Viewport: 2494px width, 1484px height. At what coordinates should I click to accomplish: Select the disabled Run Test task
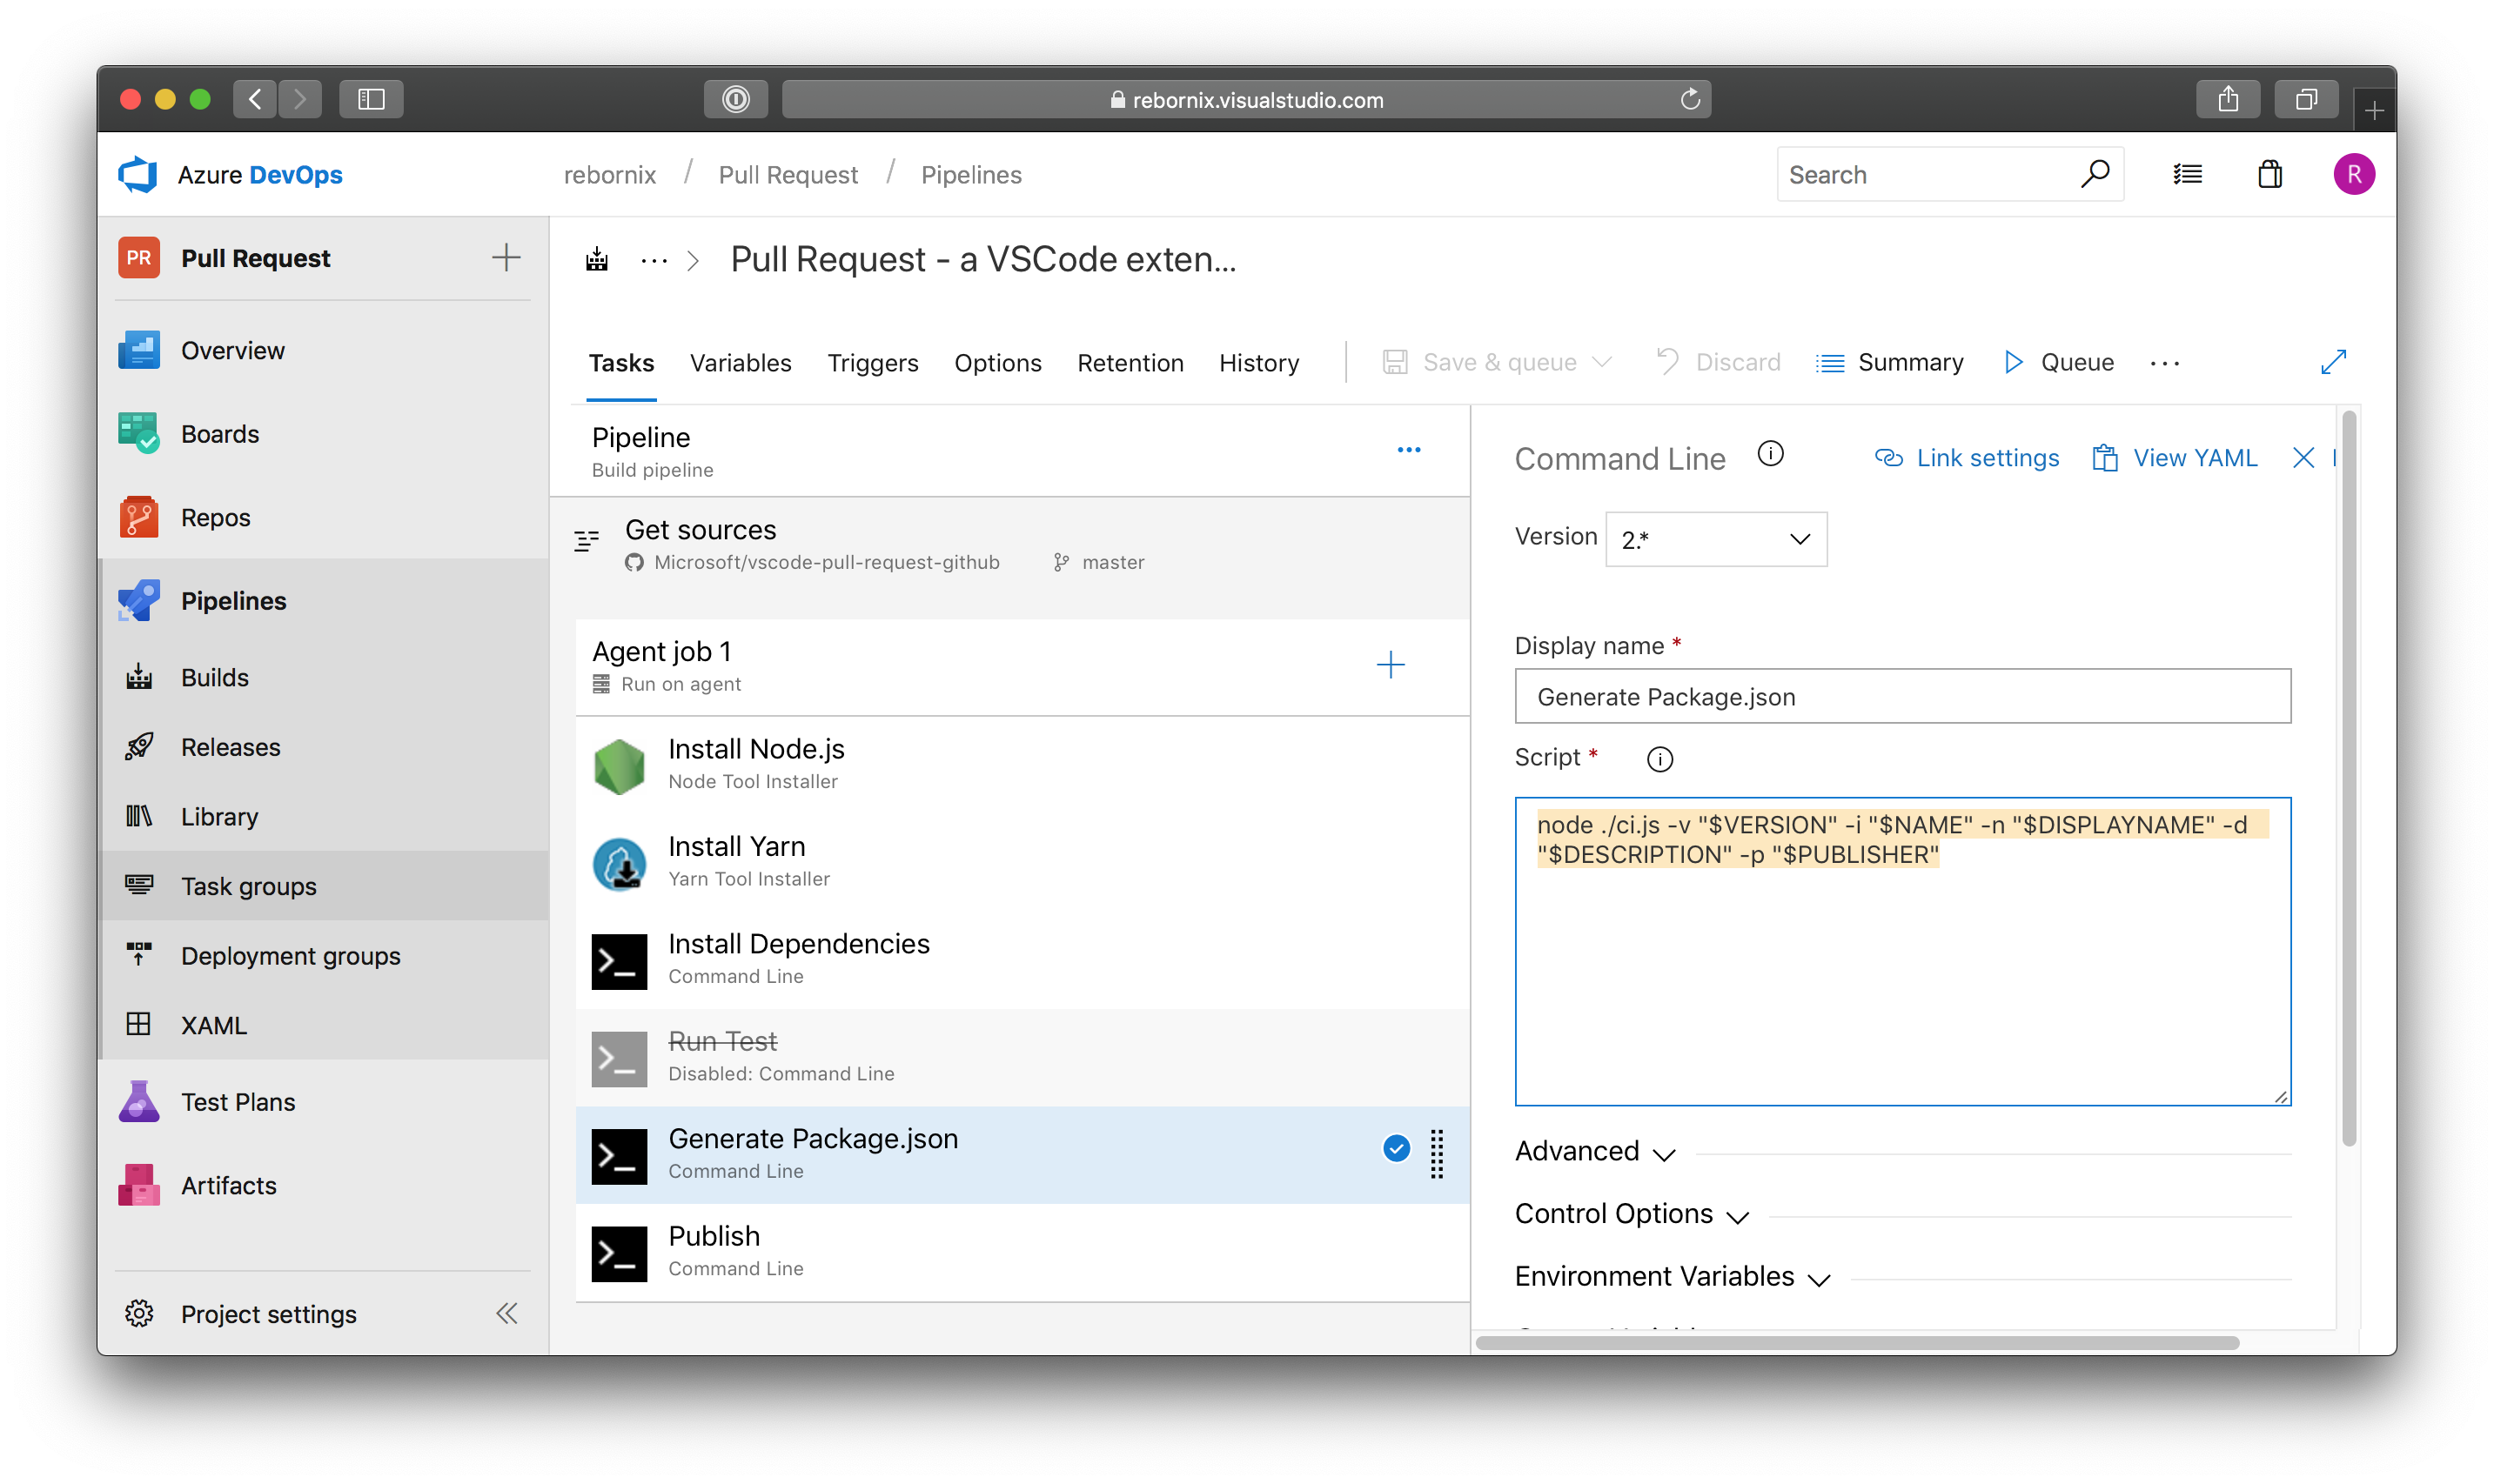(1022, 1057)
